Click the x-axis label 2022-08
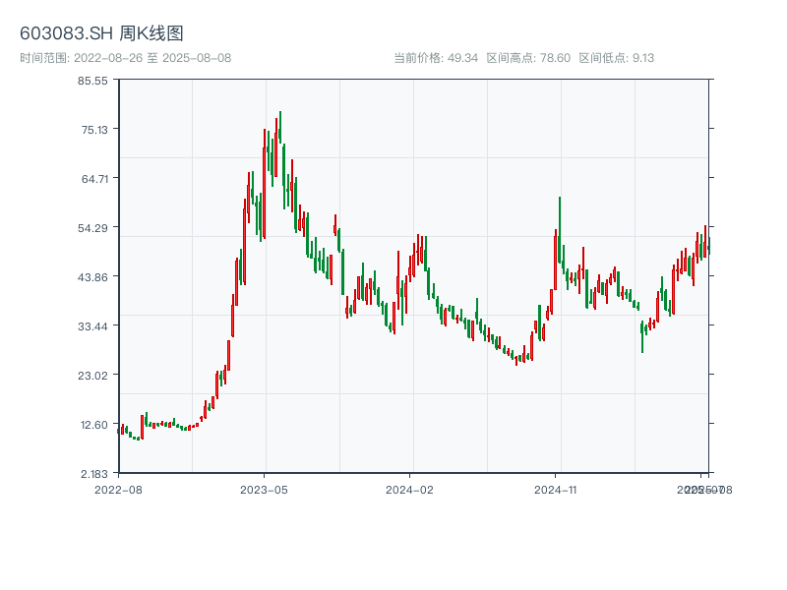The width and height of the screenshot is (787, 590). pyautogui.click(x=118, y=490)
